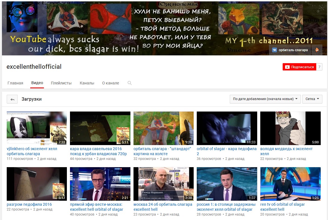
Task: Click title москва 24 об орбиталь слагара
Action: point(163,207)
